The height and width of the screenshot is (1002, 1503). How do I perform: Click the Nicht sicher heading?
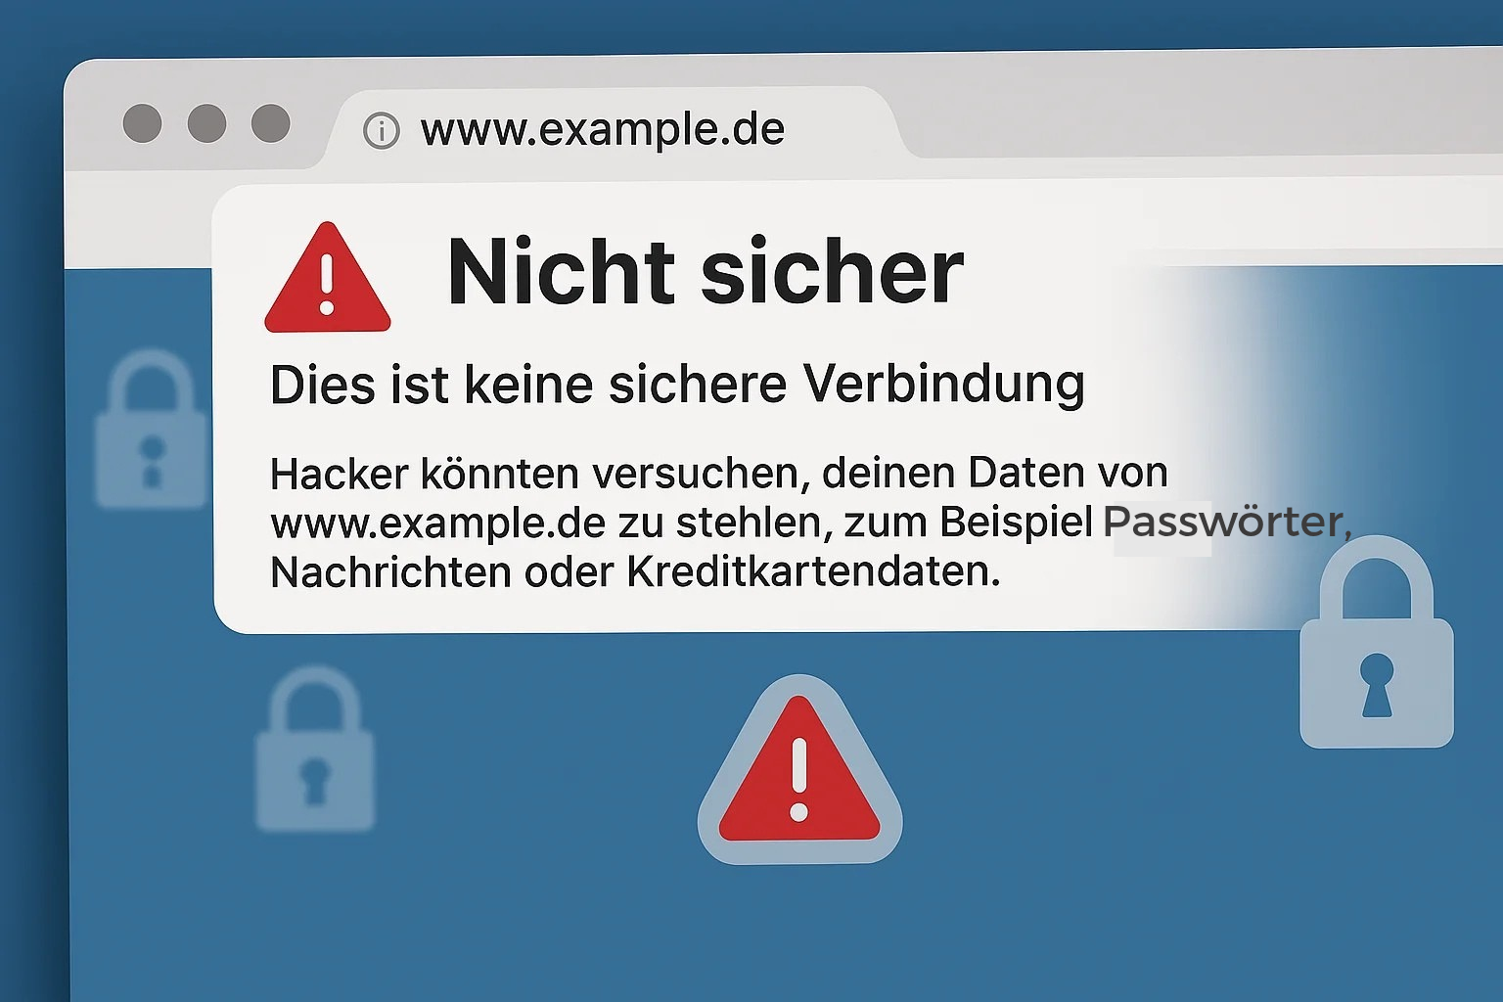coord(706,271)
